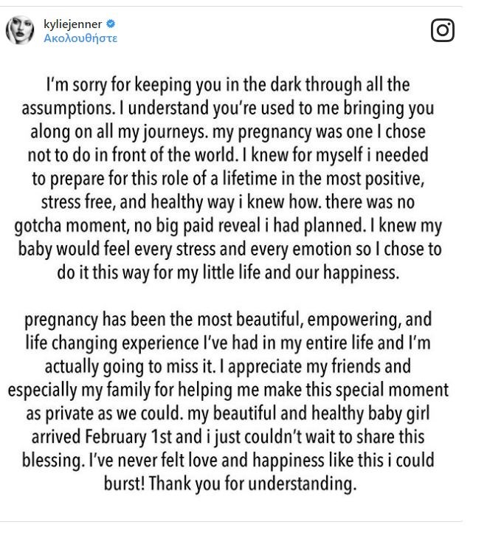Click the line starting "blessing. I've never felt"
Screen dimensions: 487x533
tap(228, 461)
